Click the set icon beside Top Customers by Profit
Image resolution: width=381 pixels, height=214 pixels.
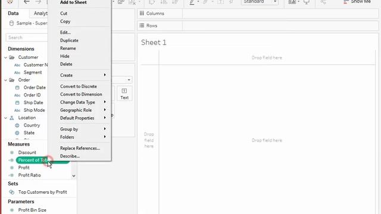12,192
